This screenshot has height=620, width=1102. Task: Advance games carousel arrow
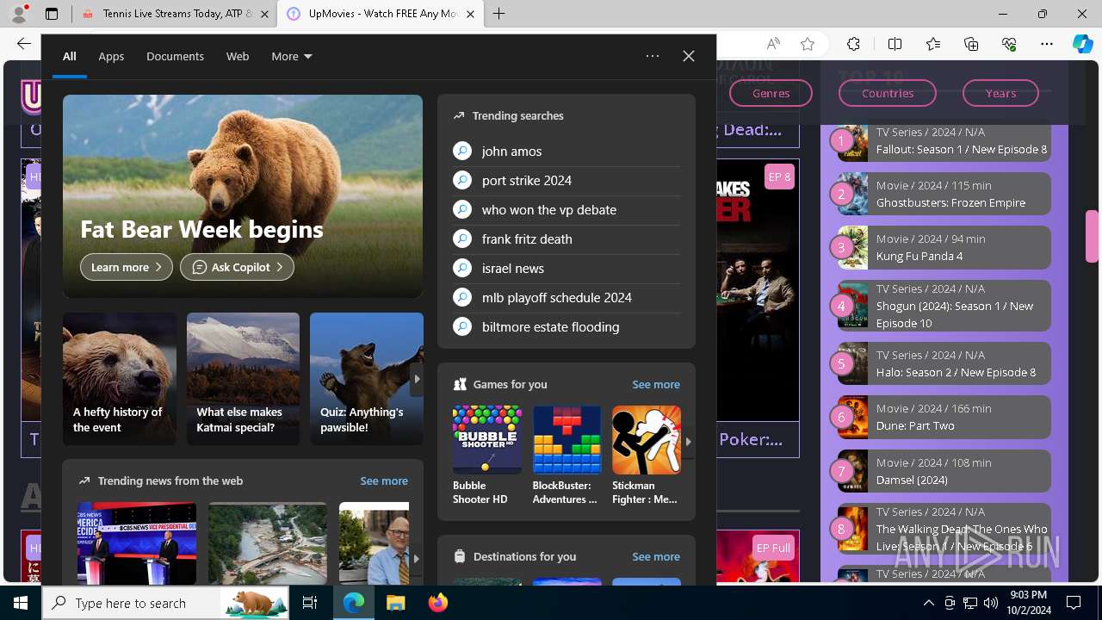click(688, 441)
